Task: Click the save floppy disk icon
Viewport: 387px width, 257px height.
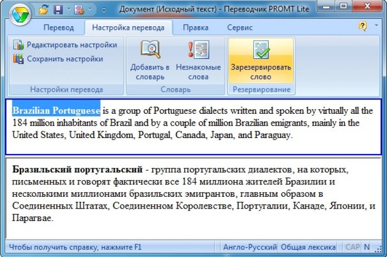Action: (58, 10)
